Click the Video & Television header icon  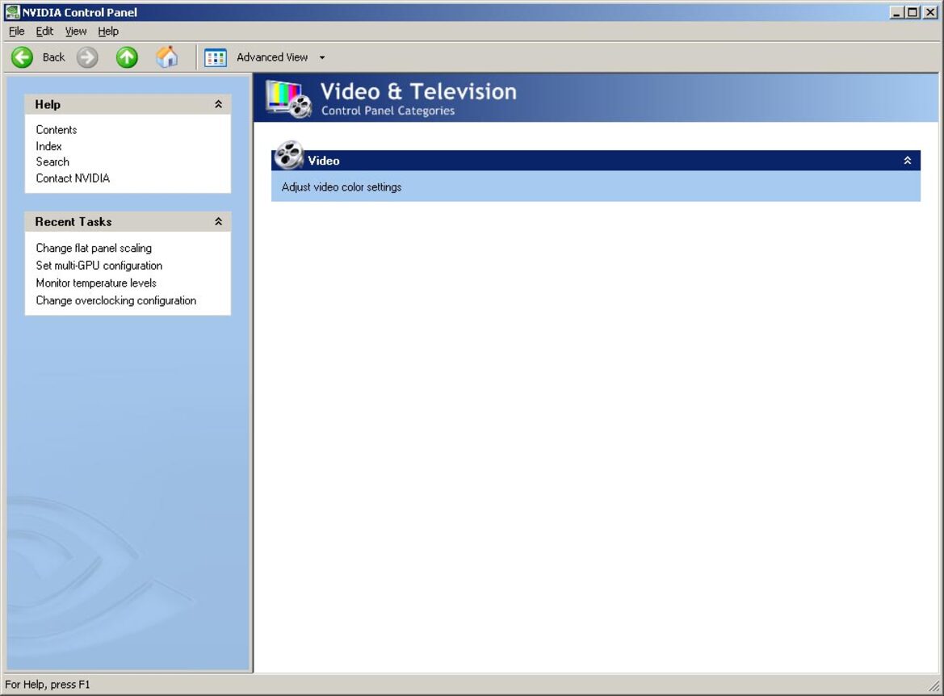tap(289, 99)
